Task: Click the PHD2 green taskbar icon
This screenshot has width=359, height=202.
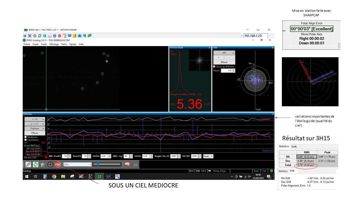Action: pos(99,176)
